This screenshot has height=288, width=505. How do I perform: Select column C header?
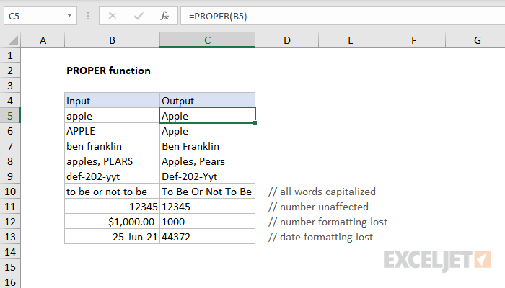[x=207, y=41]
